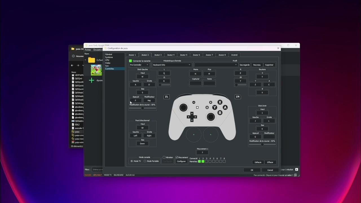Click the ZR threshold slider

tap(241, 85)
